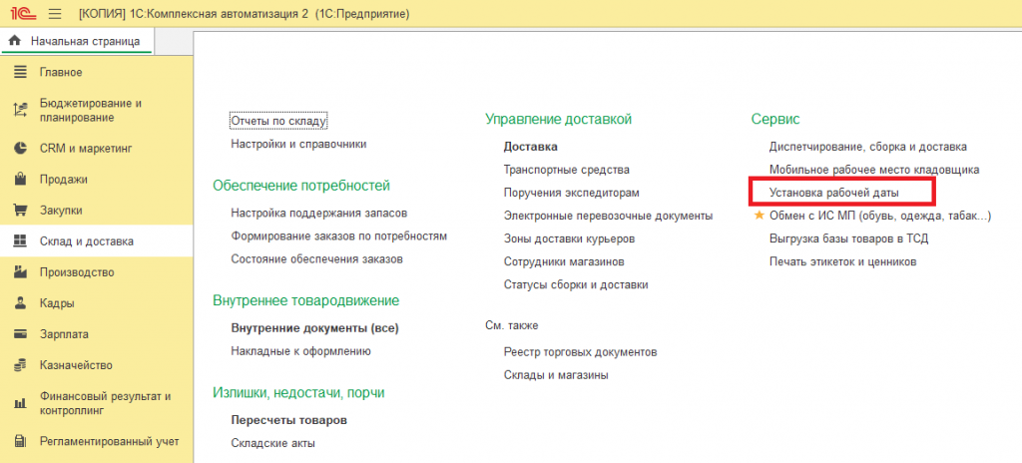
Task: Click the home icon on Начальная страница tab
Action: (x=15, y=41)
